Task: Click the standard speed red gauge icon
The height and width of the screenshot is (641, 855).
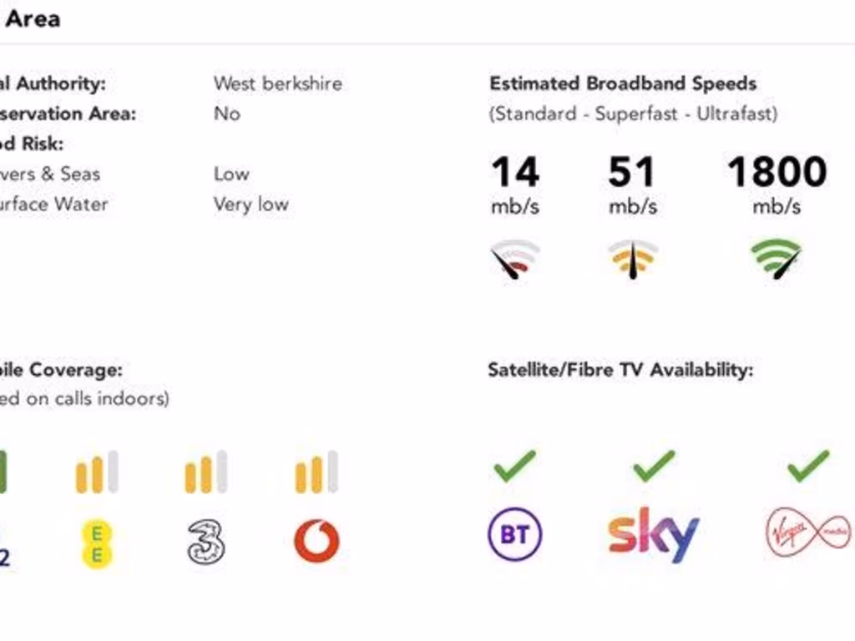Action: [x=515, y=260]
